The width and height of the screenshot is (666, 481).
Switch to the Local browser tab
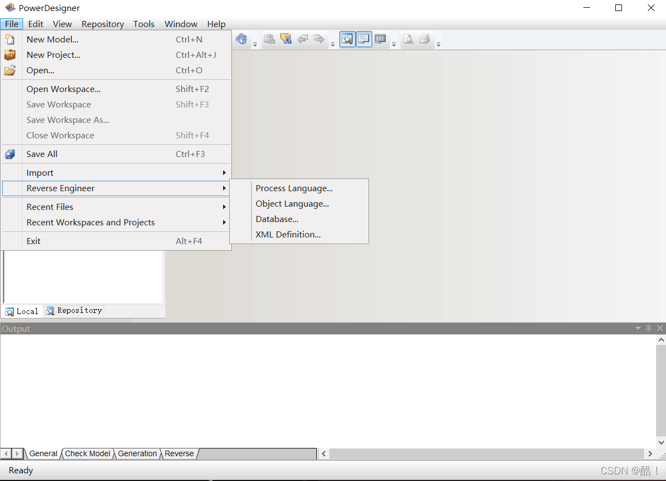tap(22, 311)
